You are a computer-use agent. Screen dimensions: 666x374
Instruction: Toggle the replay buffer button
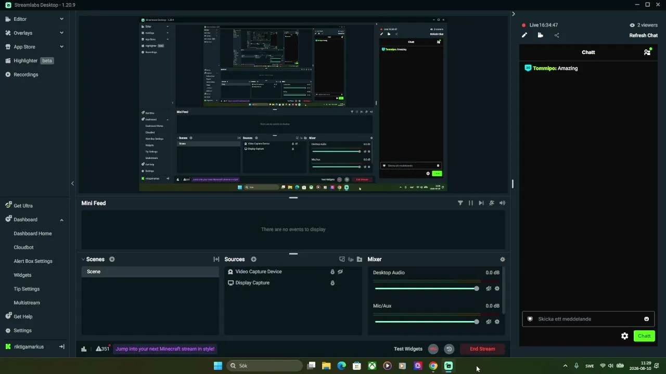(x=449, y=349)
